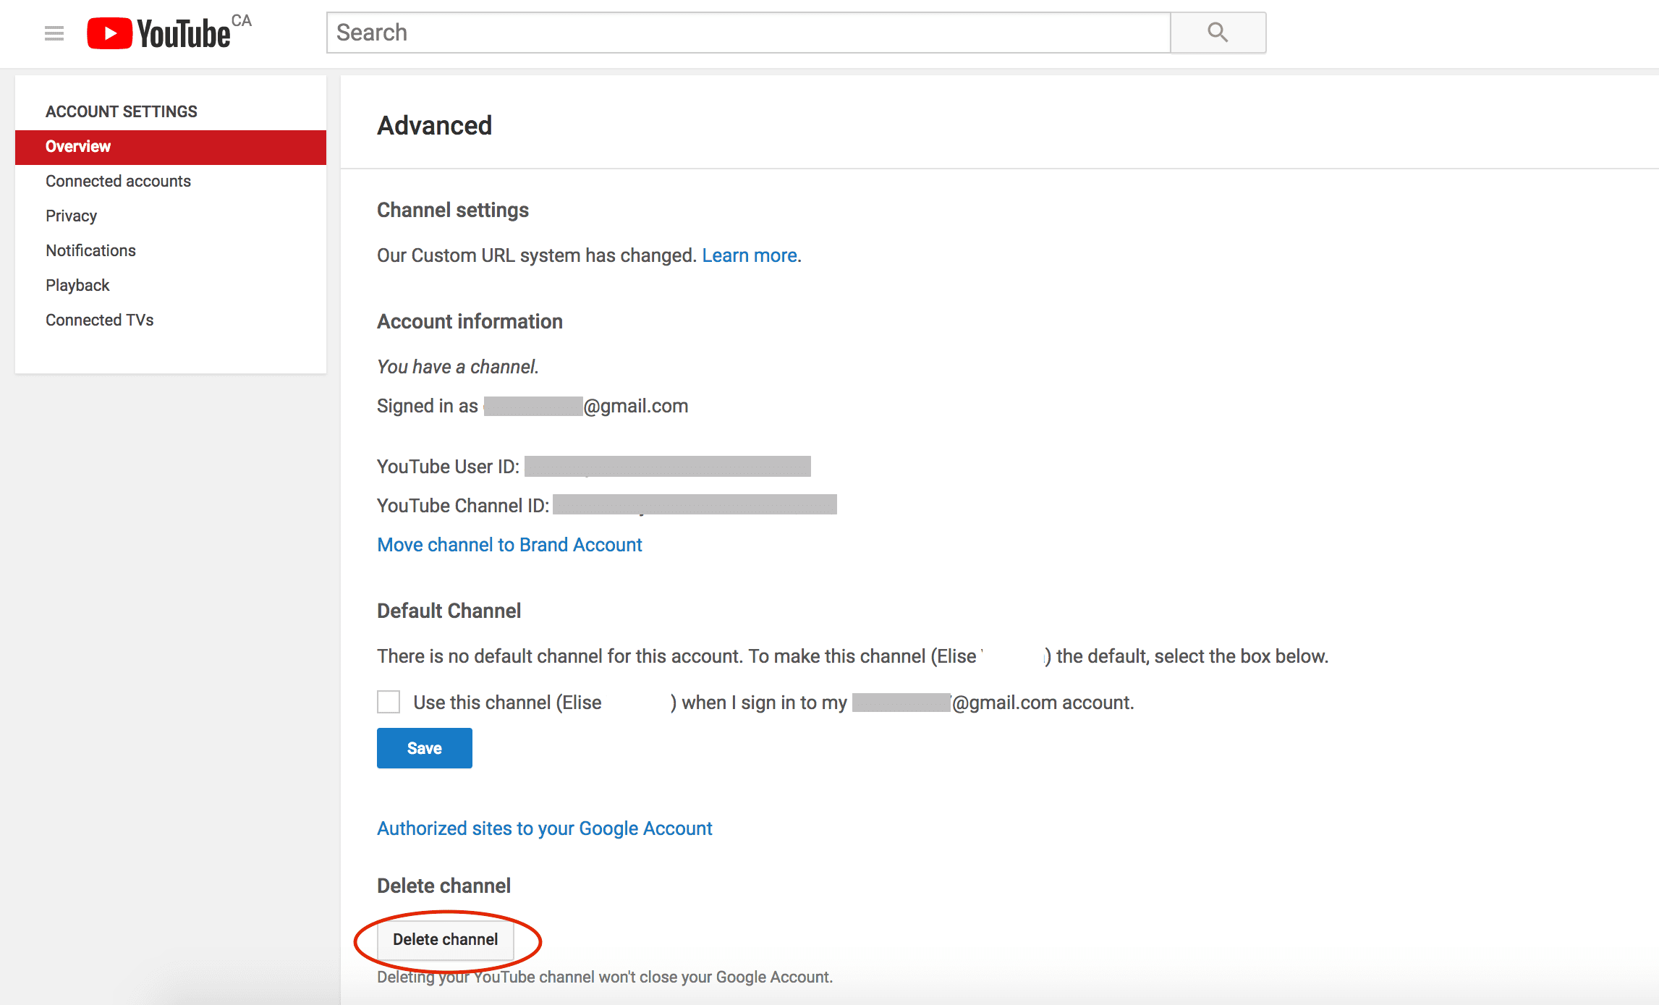Click Connected accounts sidebar item
Screen dimensions: 1659x1005
[x=117, y=180]
